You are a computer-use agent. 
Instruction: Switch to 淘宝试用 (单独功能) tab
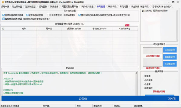140,7
